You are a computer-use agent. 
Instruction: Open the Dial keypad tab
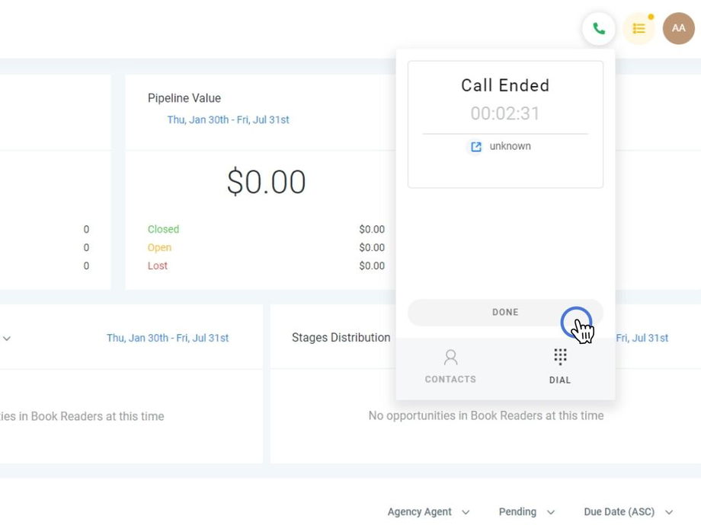pyautogui.click(x=560, y=366)
